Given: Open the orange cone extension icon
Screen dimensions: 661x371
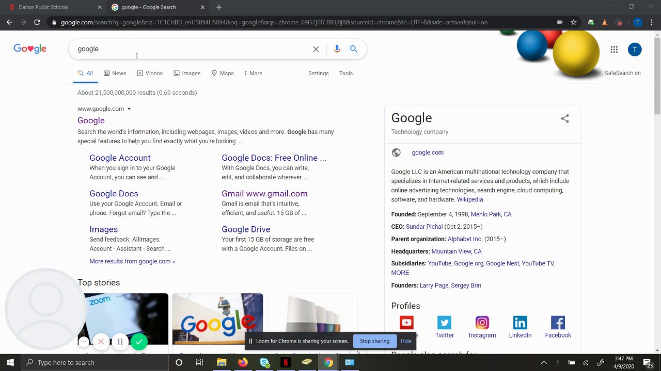Looking at the screenshot, I should [x=605, y=22].
